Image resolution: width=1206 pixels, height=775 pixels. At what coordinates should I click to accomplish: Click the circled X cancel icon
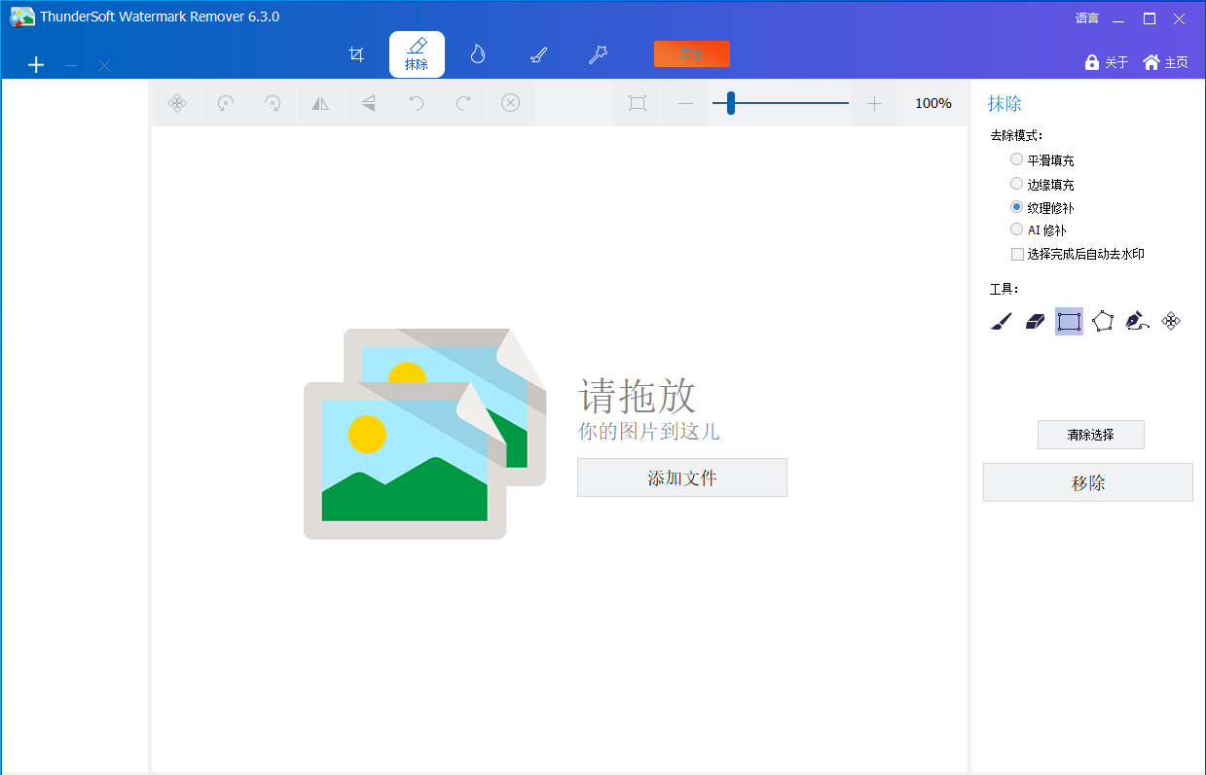511,103
